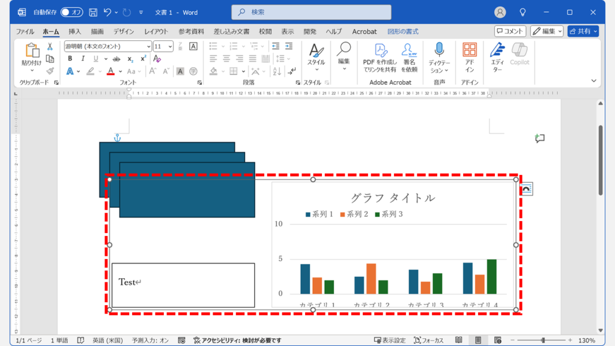Open the 図形の書式 tab
This screenshot has height=346, width=615.
pyautogui.click(x=403, y=31)
